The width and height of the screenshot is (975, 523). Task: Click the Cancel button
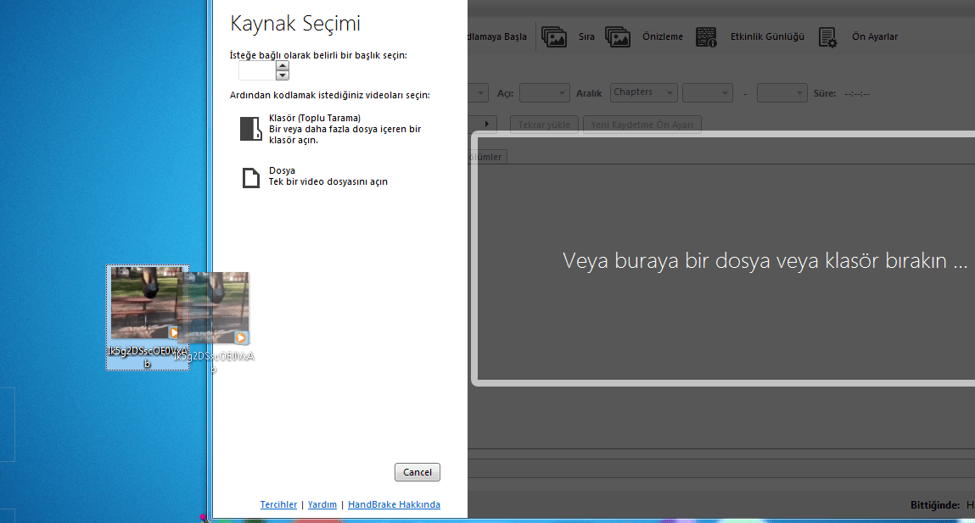[x=417, y=472]
